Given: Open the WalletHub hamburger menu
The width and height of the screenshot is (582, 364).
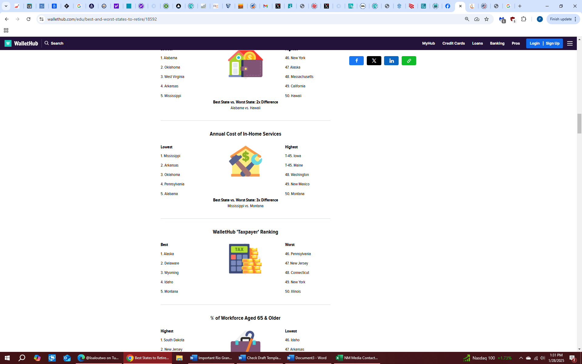Looking at the screenshot, I should point(570,43).
